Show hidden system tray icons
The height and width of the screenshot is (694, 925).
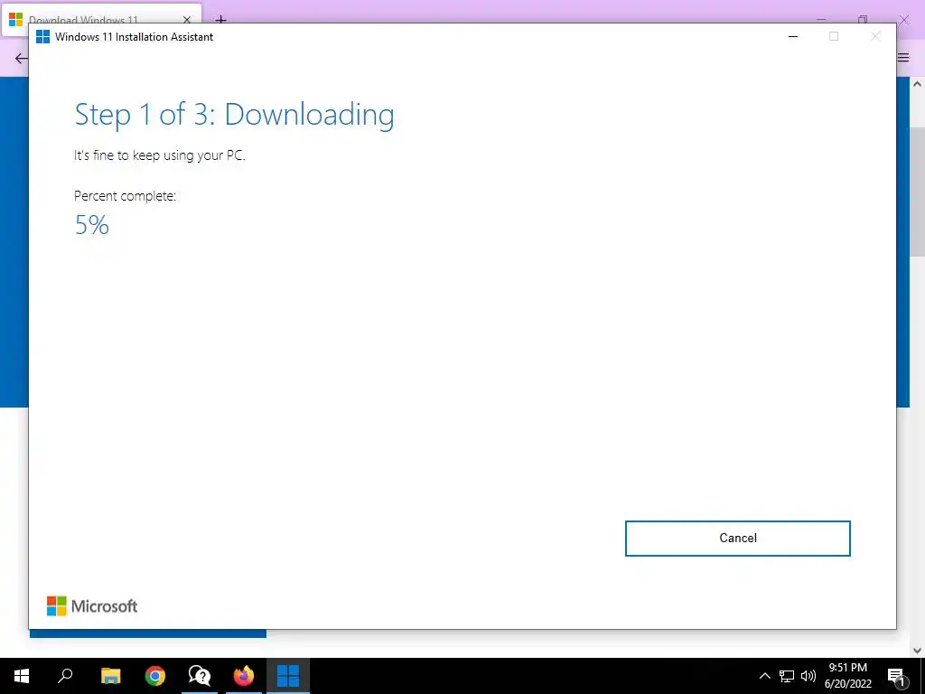[x=764, y=676]
